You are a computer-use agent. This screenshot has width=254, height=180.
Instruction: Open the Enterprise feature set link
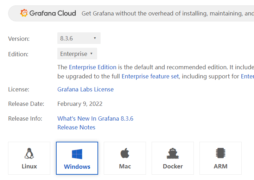point(150,76)
